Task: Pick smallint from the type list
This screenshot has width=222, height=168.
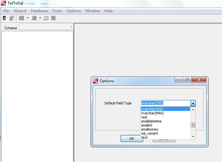Action: [165, 125]
